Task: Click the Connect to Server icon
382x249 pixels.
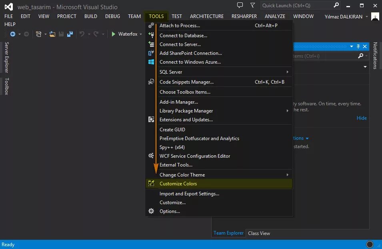Action: 151,44
